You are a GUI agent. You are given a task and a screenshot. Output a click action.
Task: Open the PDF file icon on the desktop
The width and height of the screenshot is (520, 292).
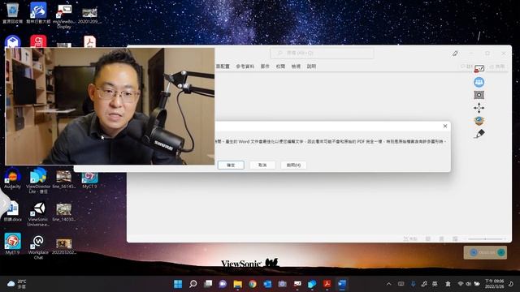[89, 41]
